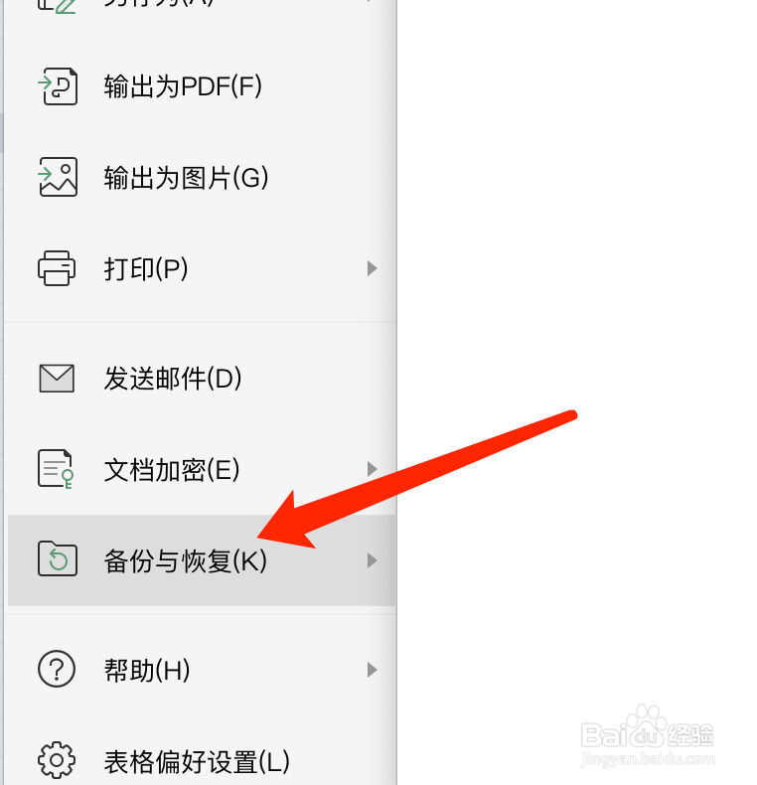757x785 pixels.
Task: Choose 备份与恢复(K) highlighted menu item
Action: pyautogui.click(x=202, y=560)
